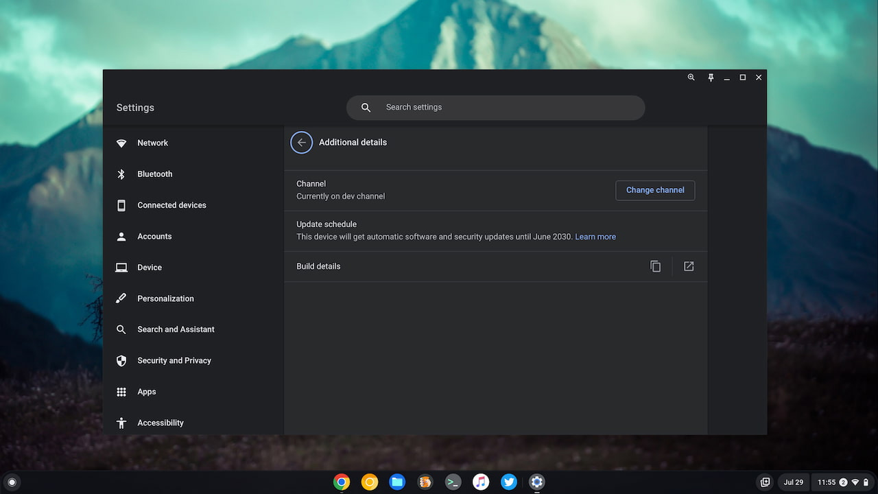The height and width of the screenshot is (494, 878).
Task: Open the Jul 29 calendar date in the tray
Action: (x=794, y=482)
